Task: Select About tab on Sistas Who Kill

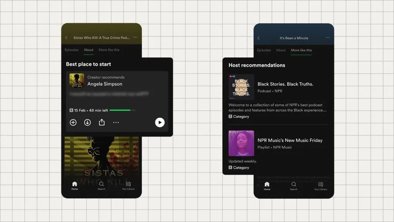Action: 88,50
